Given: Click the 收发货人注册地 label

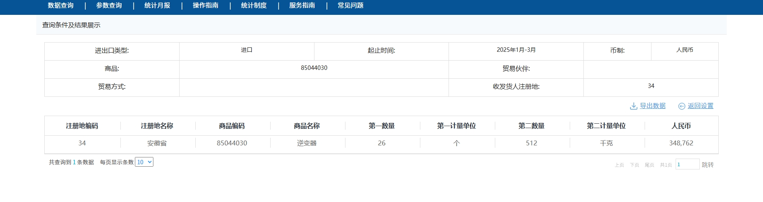Looking at the screenshot, I should [x=516, y=86].
